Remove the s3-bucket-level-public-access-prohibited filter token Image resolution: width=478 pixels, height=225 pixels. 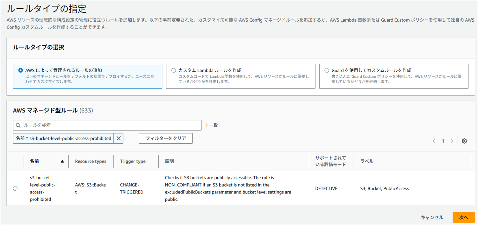(x=119, y=138)
